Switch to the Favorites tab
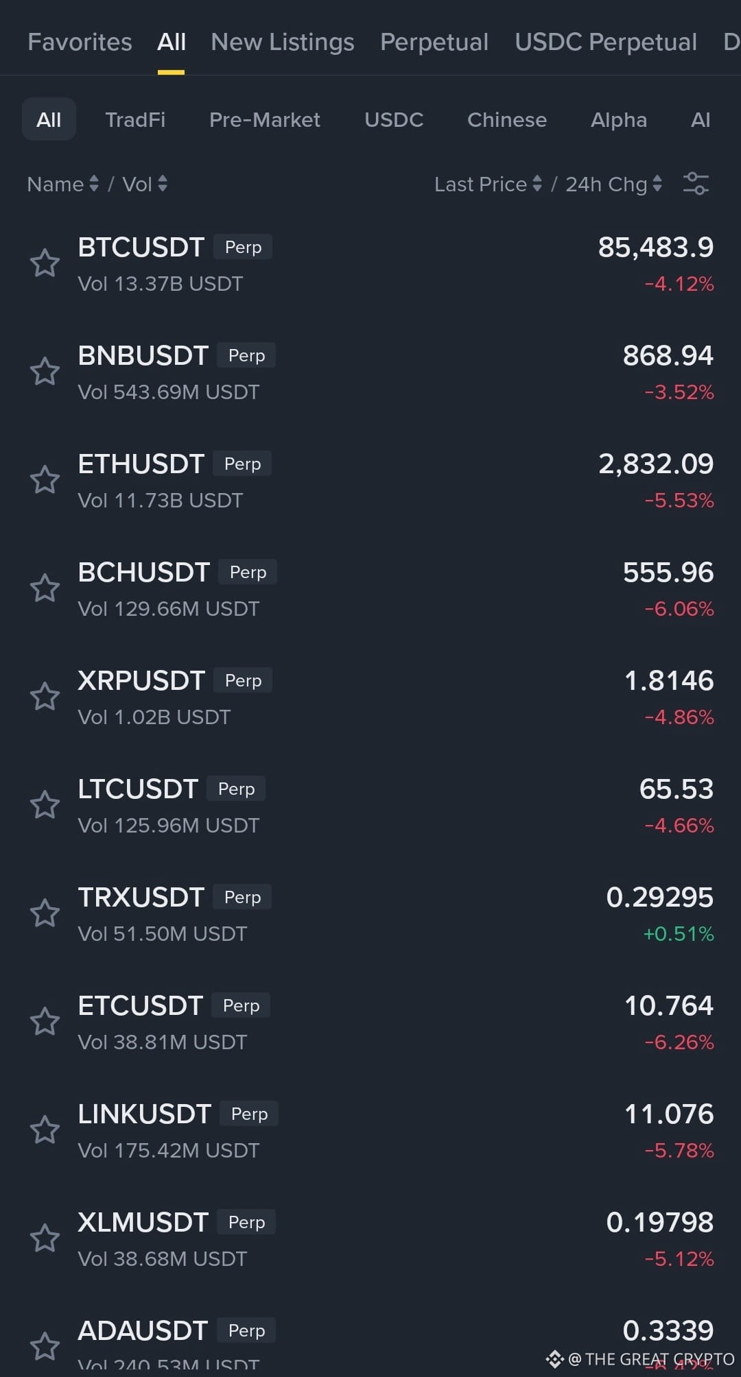The width and height of the screenshot is (741, 1377). [80, 43]
